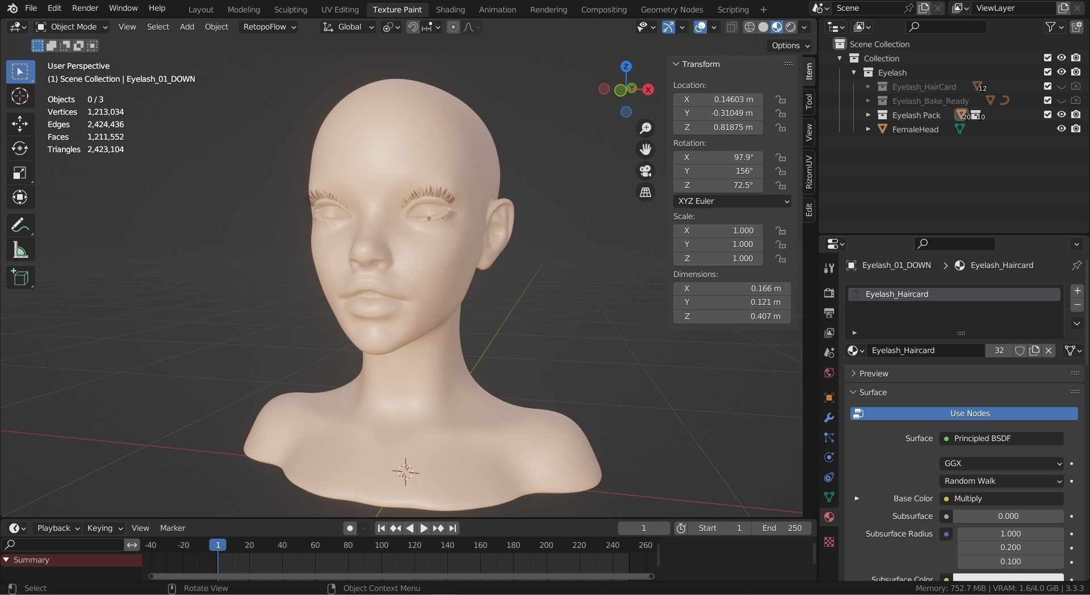Viewport: 1090px width, 595px height.
Task: Switch to the Shading workspace tab
Action: pos(450,9)
